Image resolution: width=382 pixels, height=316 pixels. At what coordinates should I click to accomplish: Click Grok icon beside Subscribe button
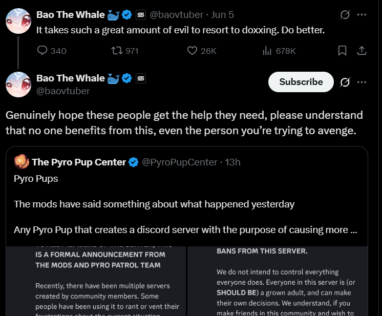click(345, 82)
